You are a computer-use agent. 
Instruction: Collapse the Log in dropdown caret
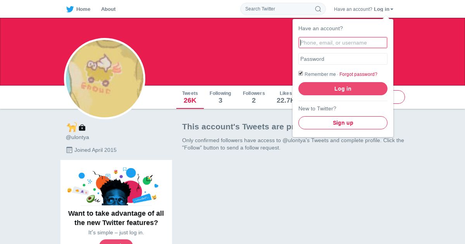click(392, 9)
